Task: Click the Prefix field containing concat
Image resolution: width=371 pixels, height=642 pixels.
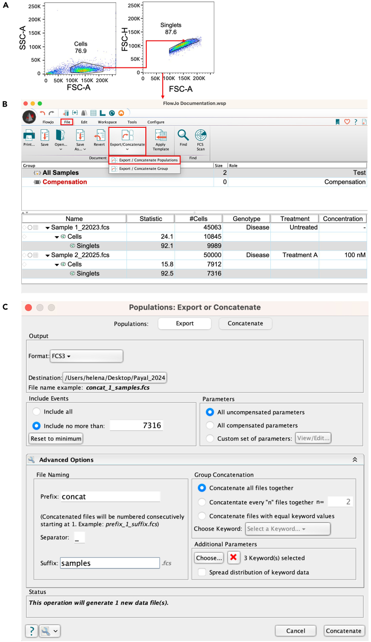Action: click(110, 497)
